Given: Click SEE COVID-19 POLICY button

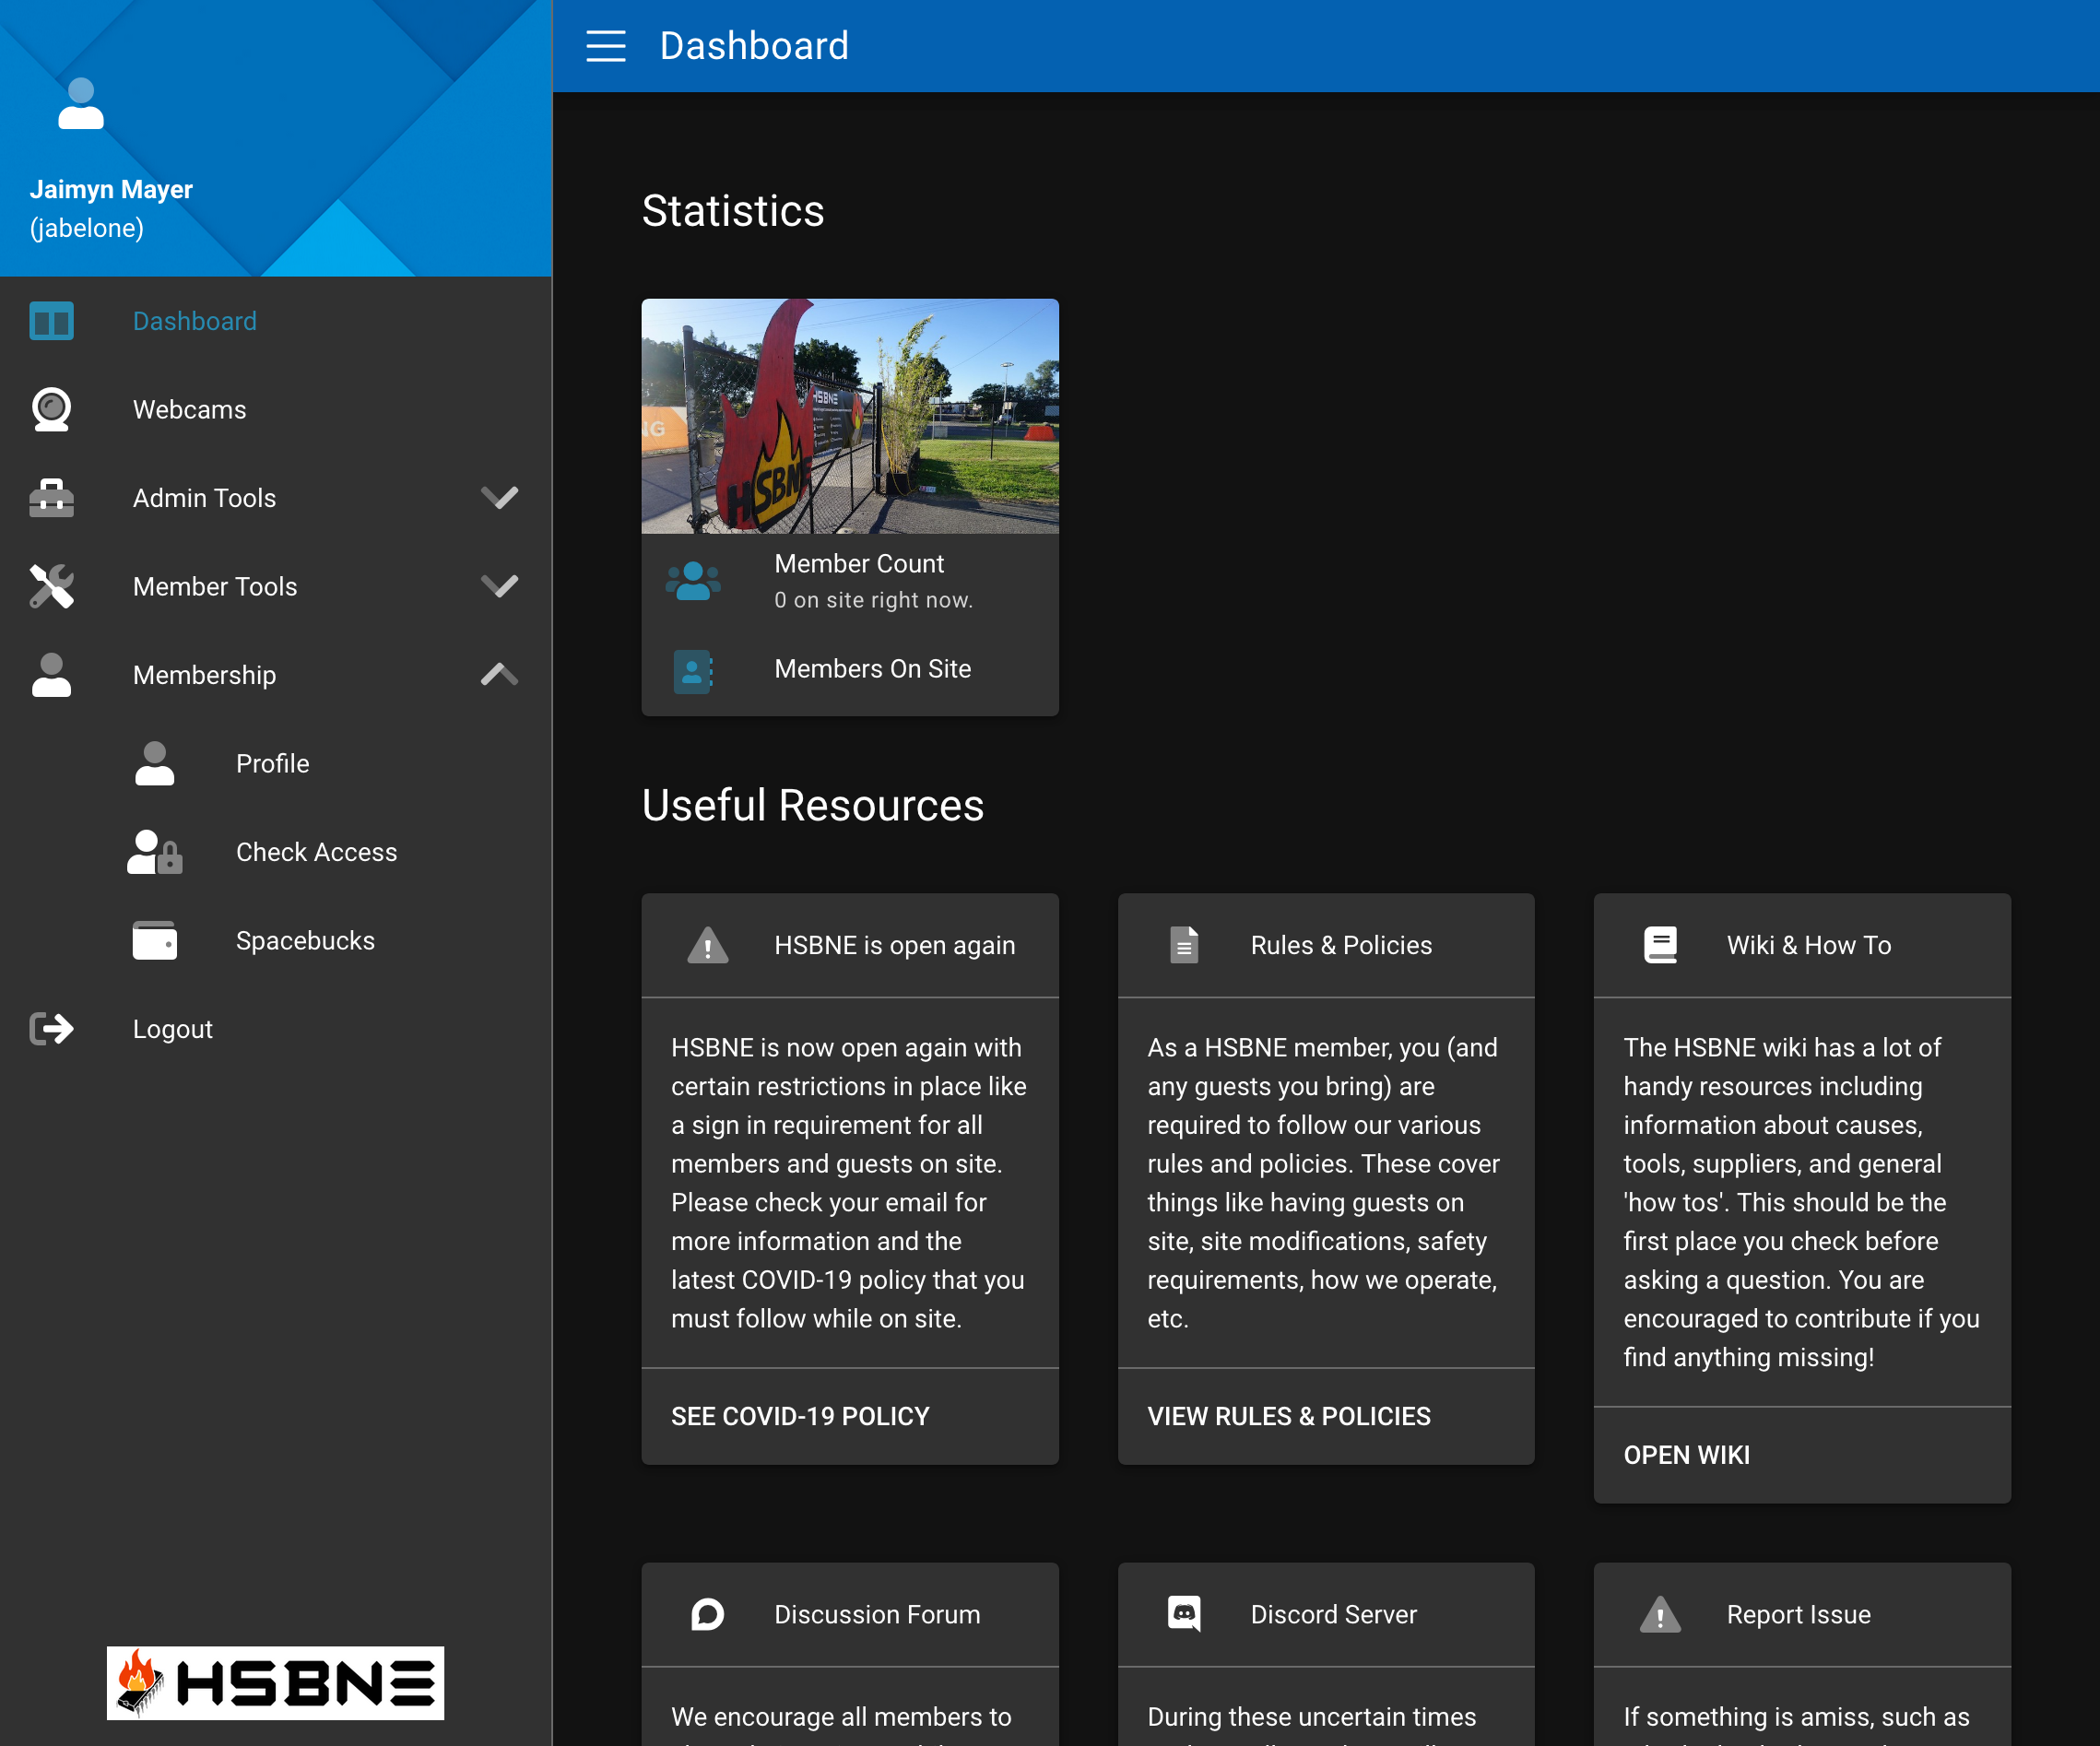Looking at the screenshot, I should [800, 1416].
